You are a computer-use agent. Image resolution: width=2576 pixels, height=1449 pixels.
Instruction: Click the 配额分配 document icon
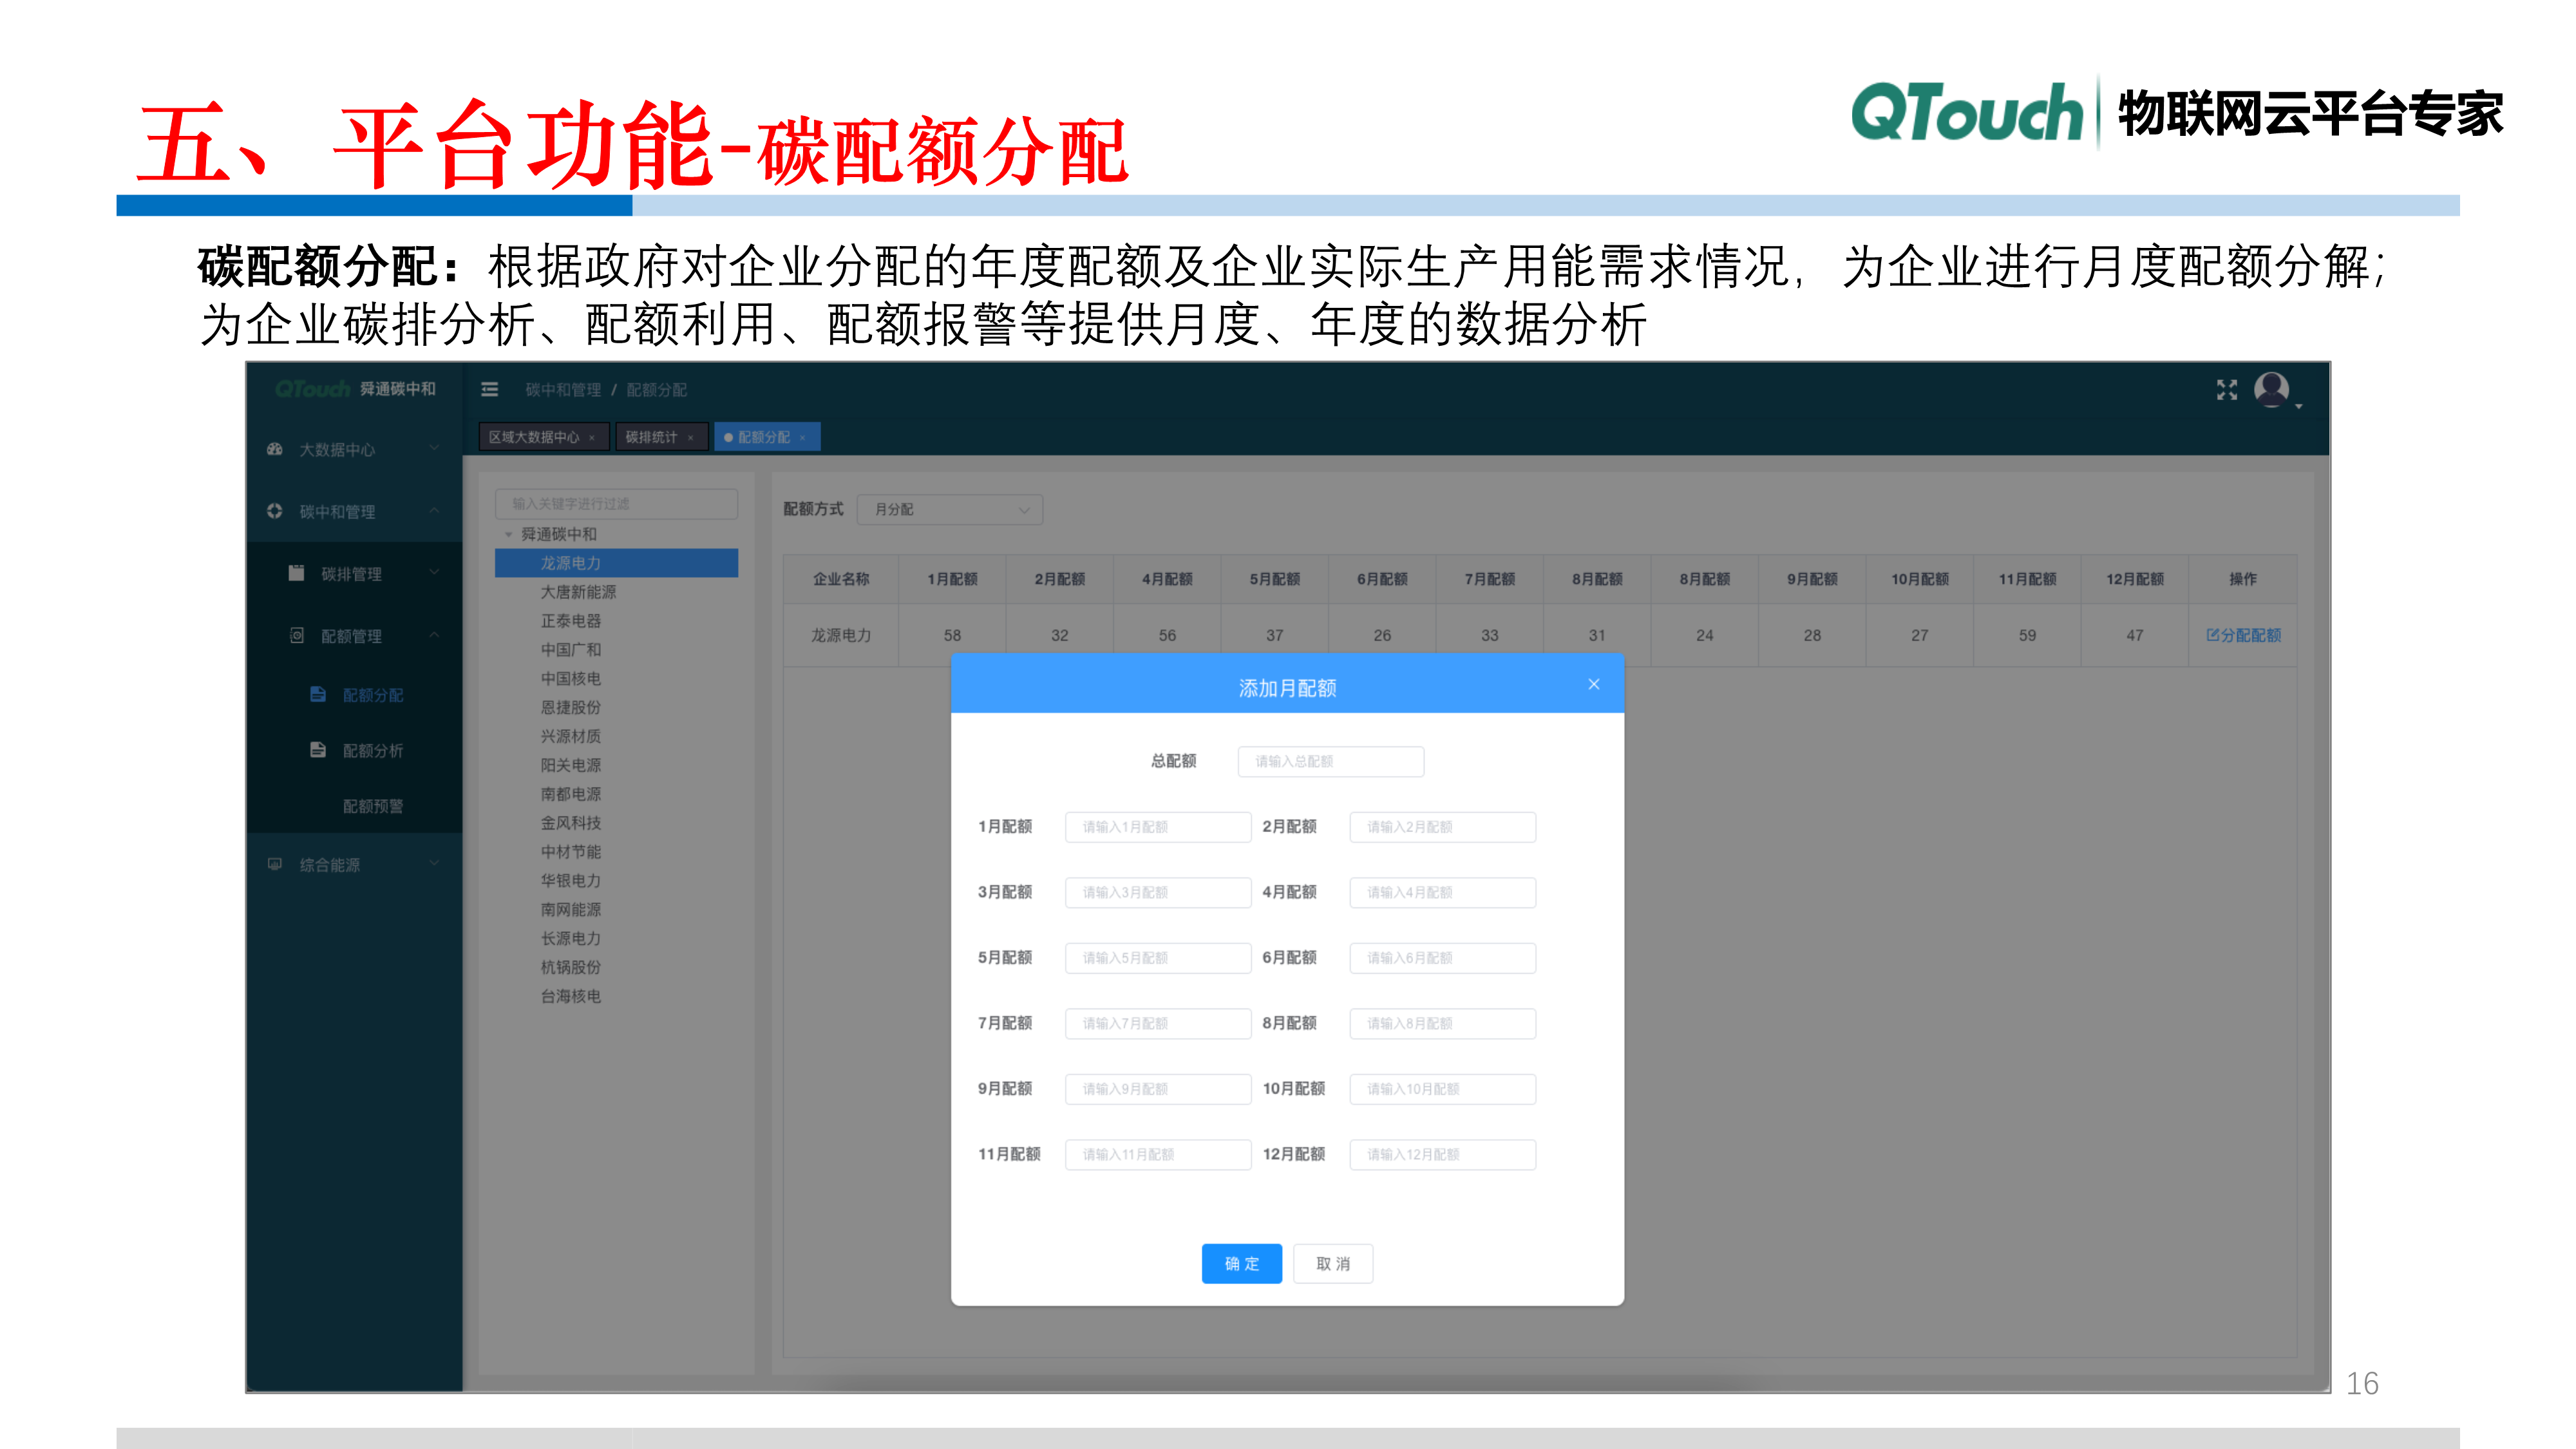[318, 693]
